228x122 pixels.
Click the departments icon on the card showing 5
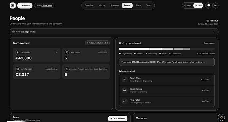coord(67,69)
